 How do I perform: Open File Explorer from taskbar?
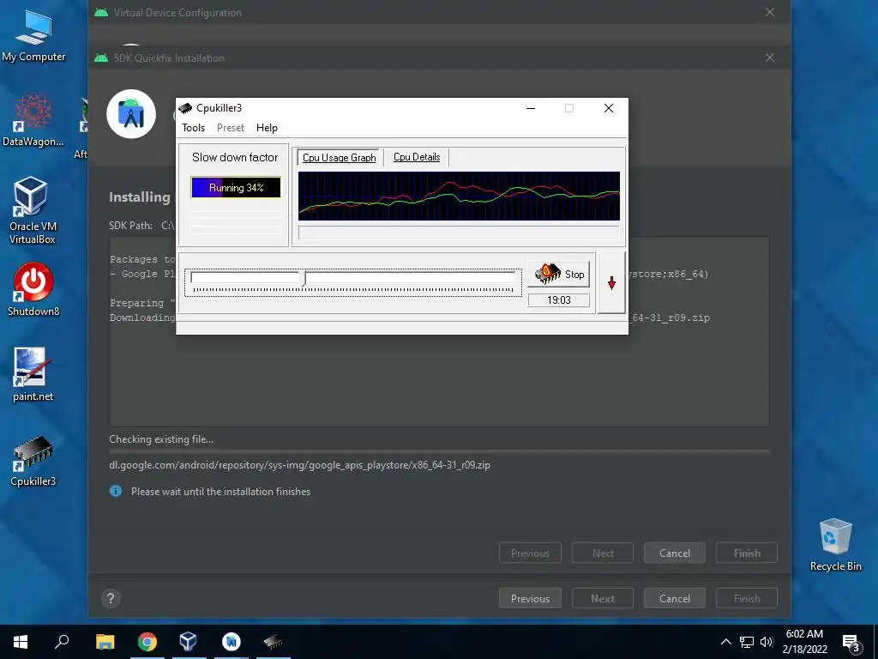click(x=105, y=642)
